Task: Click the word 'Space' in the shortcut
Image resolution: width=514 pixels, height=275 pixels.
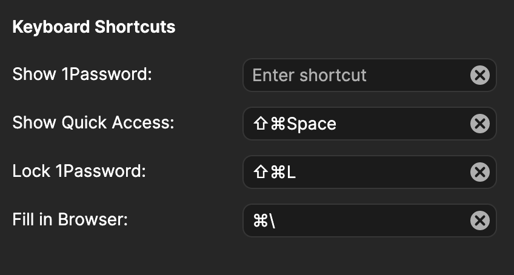Action: click(x=312, y=124)
